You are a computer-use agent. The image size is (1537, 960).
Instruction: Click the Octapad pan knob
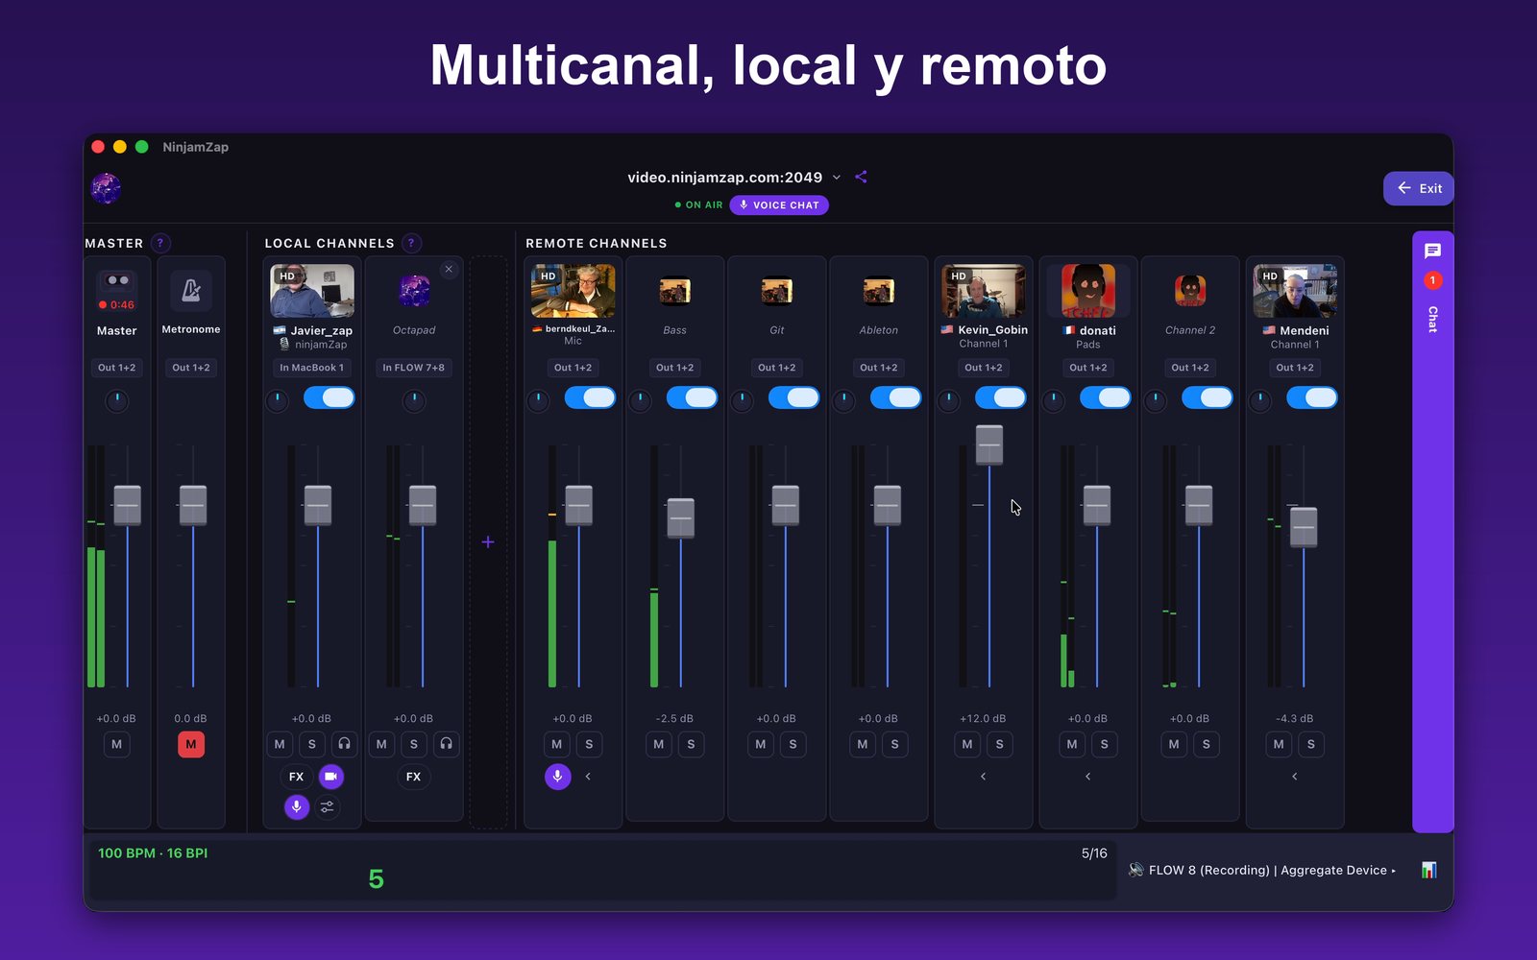coord(414,400)
